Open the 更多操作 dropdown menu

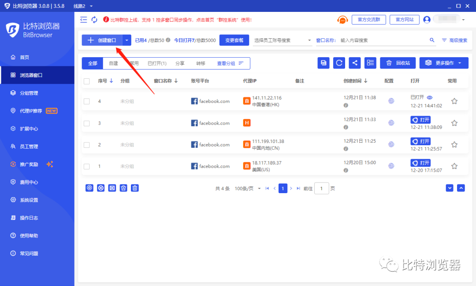443,63
